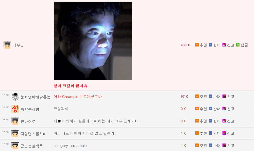The image size is (254, 151).
Task: Click username 근면성실색욕
Action: coord(32,146)
